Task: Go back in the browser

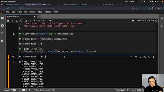Action: [x=2, y=8]
